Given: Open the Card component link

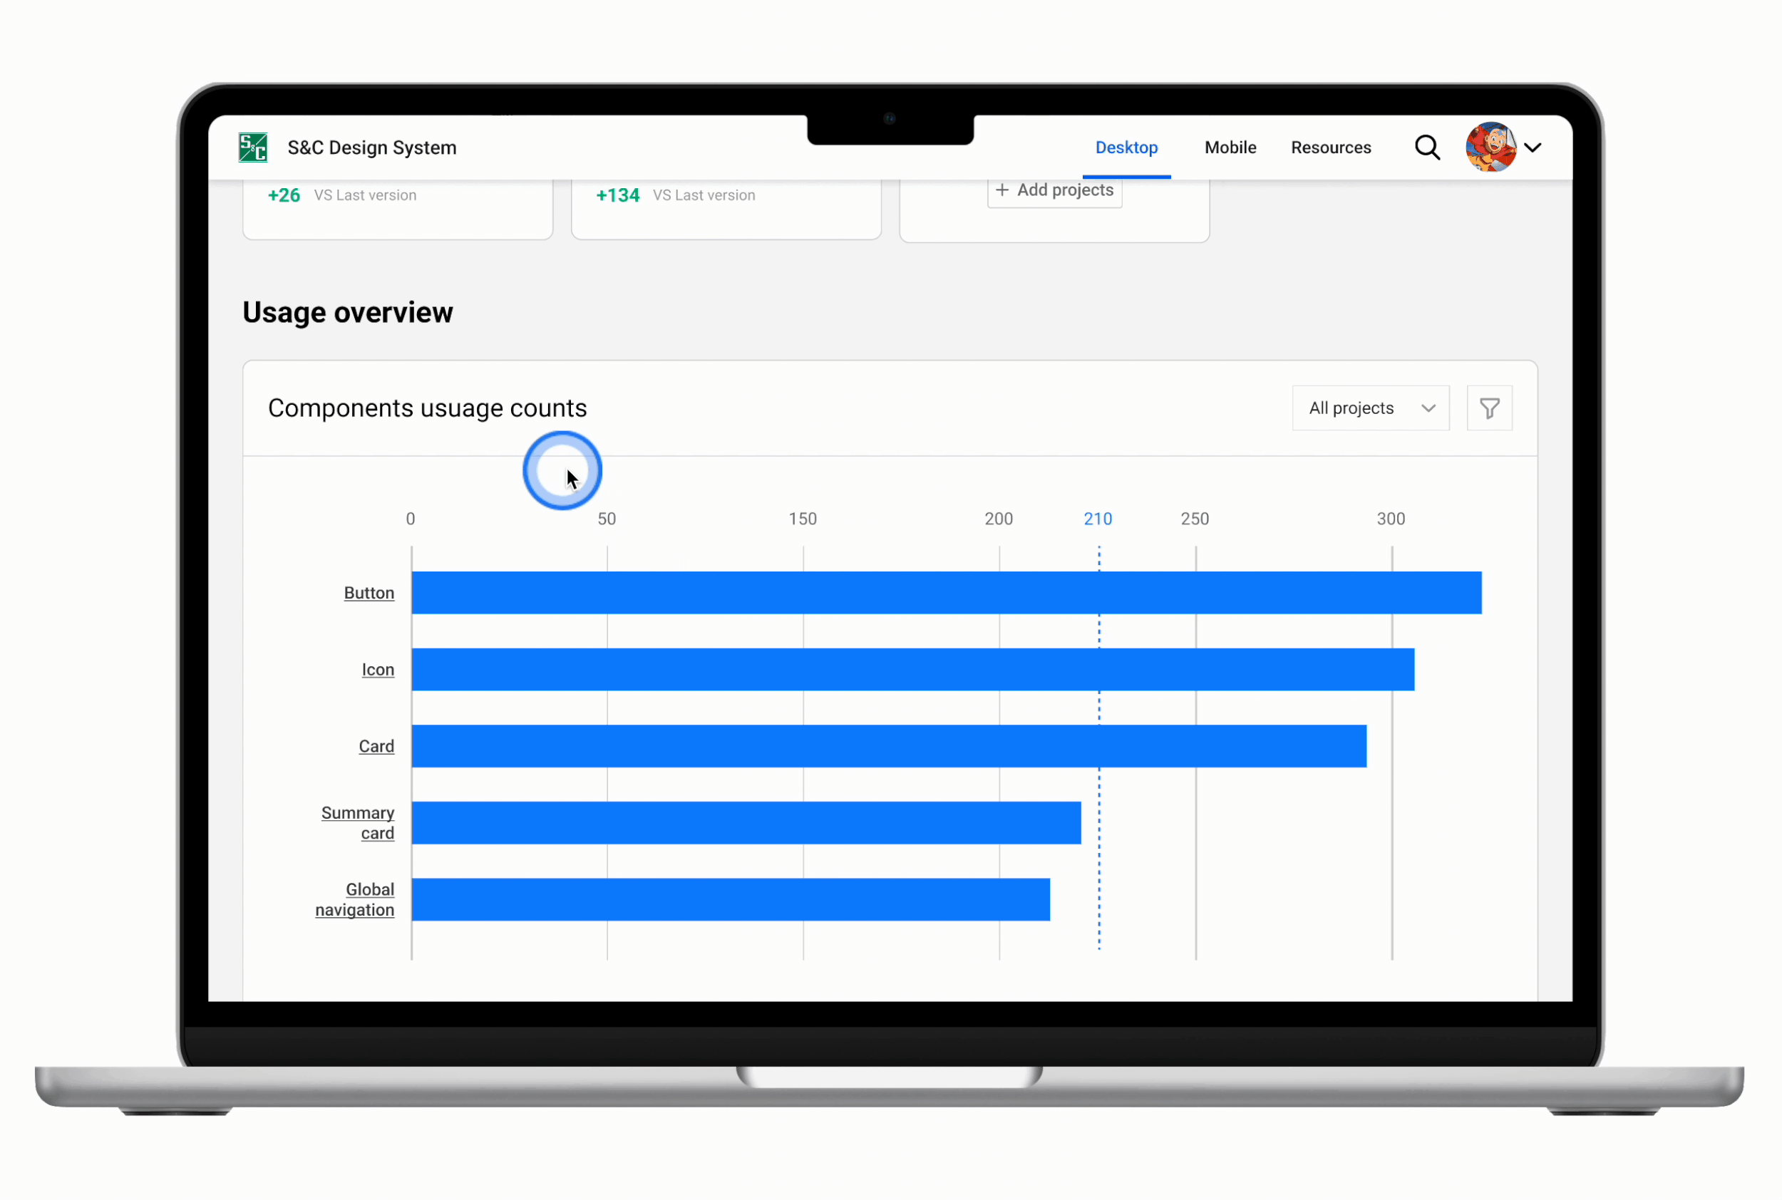Looking at the screenshot, I should 376,746.
